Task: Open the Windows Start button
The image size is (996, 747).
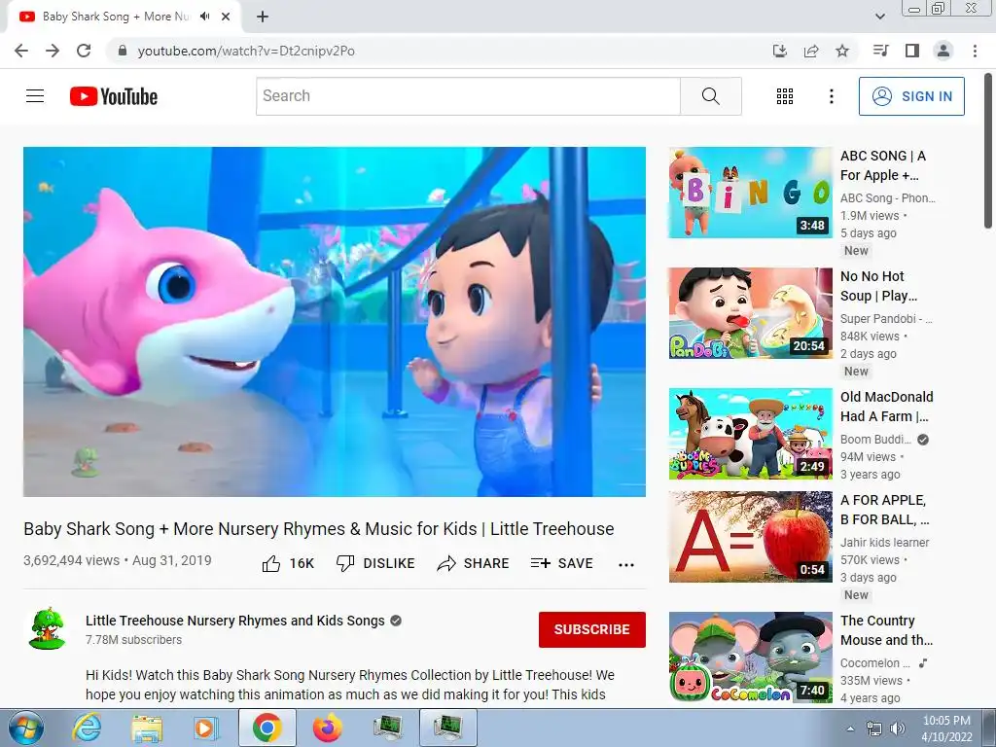Action: (x=24, y=728)
